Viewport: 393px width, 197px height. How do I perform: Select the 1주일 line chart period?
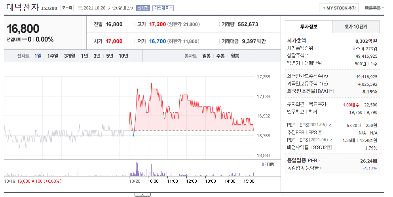53,56
